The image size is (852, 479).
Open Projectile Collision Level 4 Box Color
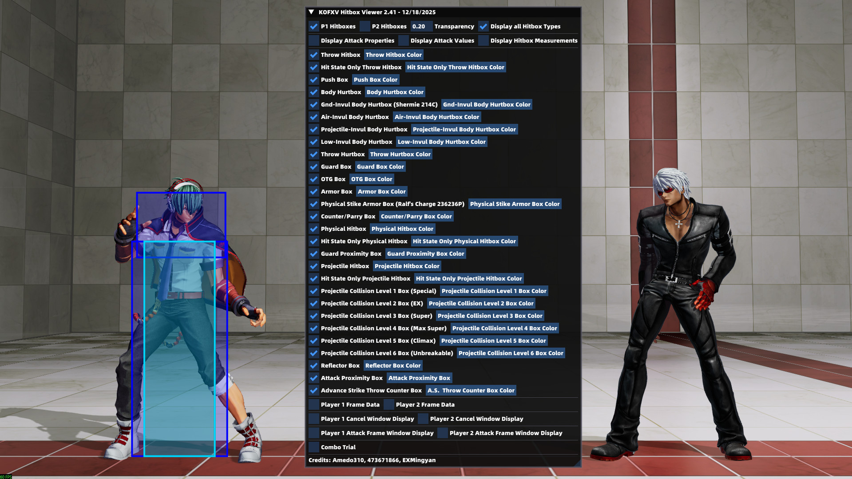[505, 328]
